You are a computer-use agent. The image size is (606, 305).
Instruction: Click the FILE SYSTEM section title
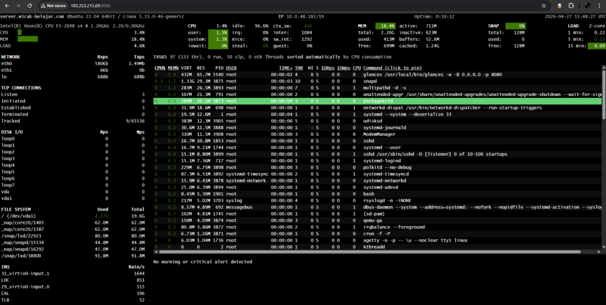pyautogui.click(x=16, y=209)
